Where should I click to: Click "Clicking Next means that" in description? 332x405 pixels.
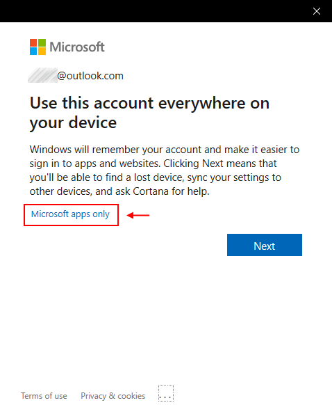point(220,164)
